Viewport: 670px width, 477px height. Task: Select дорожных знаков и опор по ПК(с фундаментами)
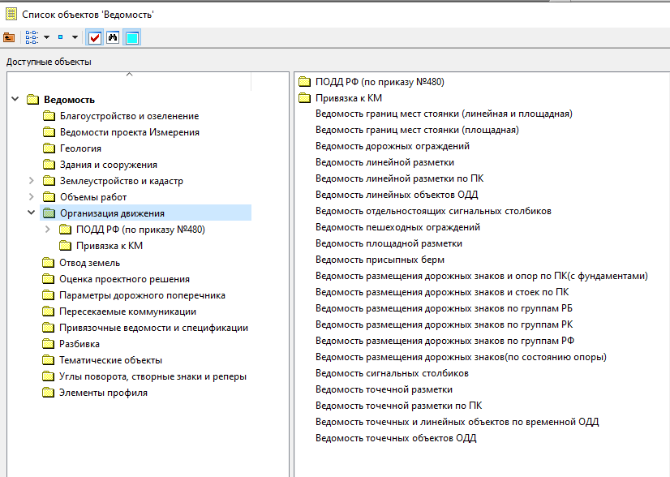pos(482,276)
